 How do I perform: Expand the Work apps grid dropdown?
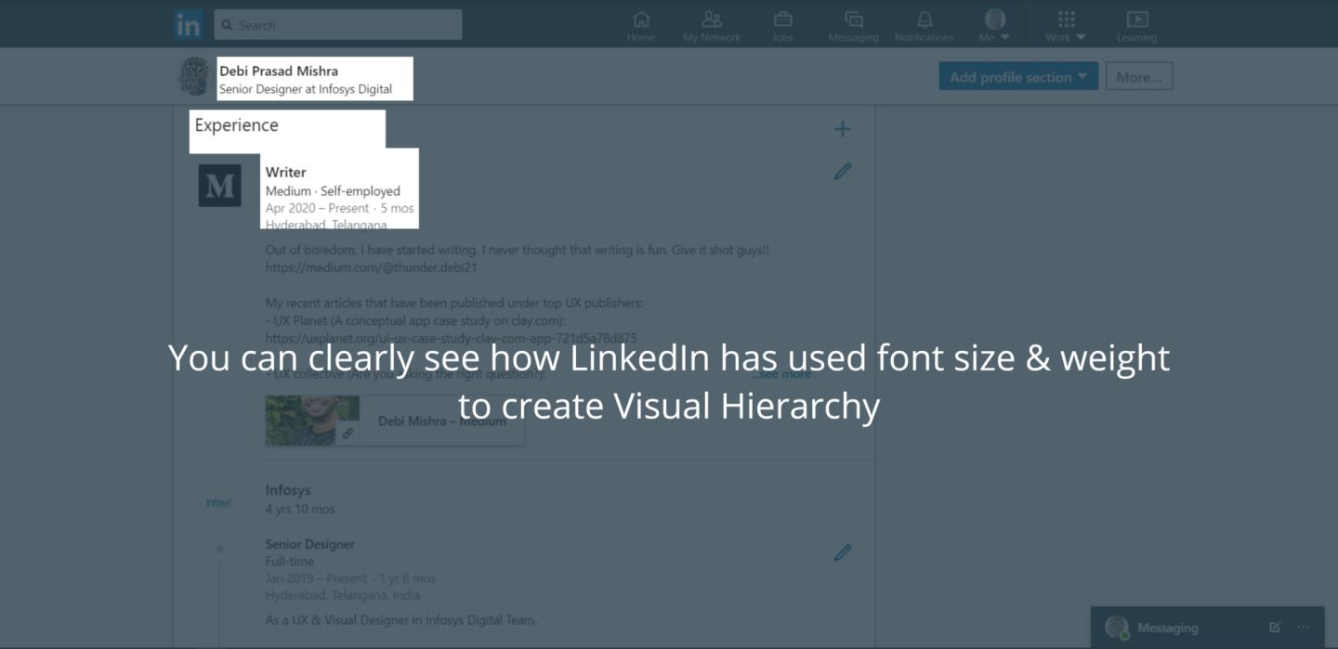click(1066, 26)
